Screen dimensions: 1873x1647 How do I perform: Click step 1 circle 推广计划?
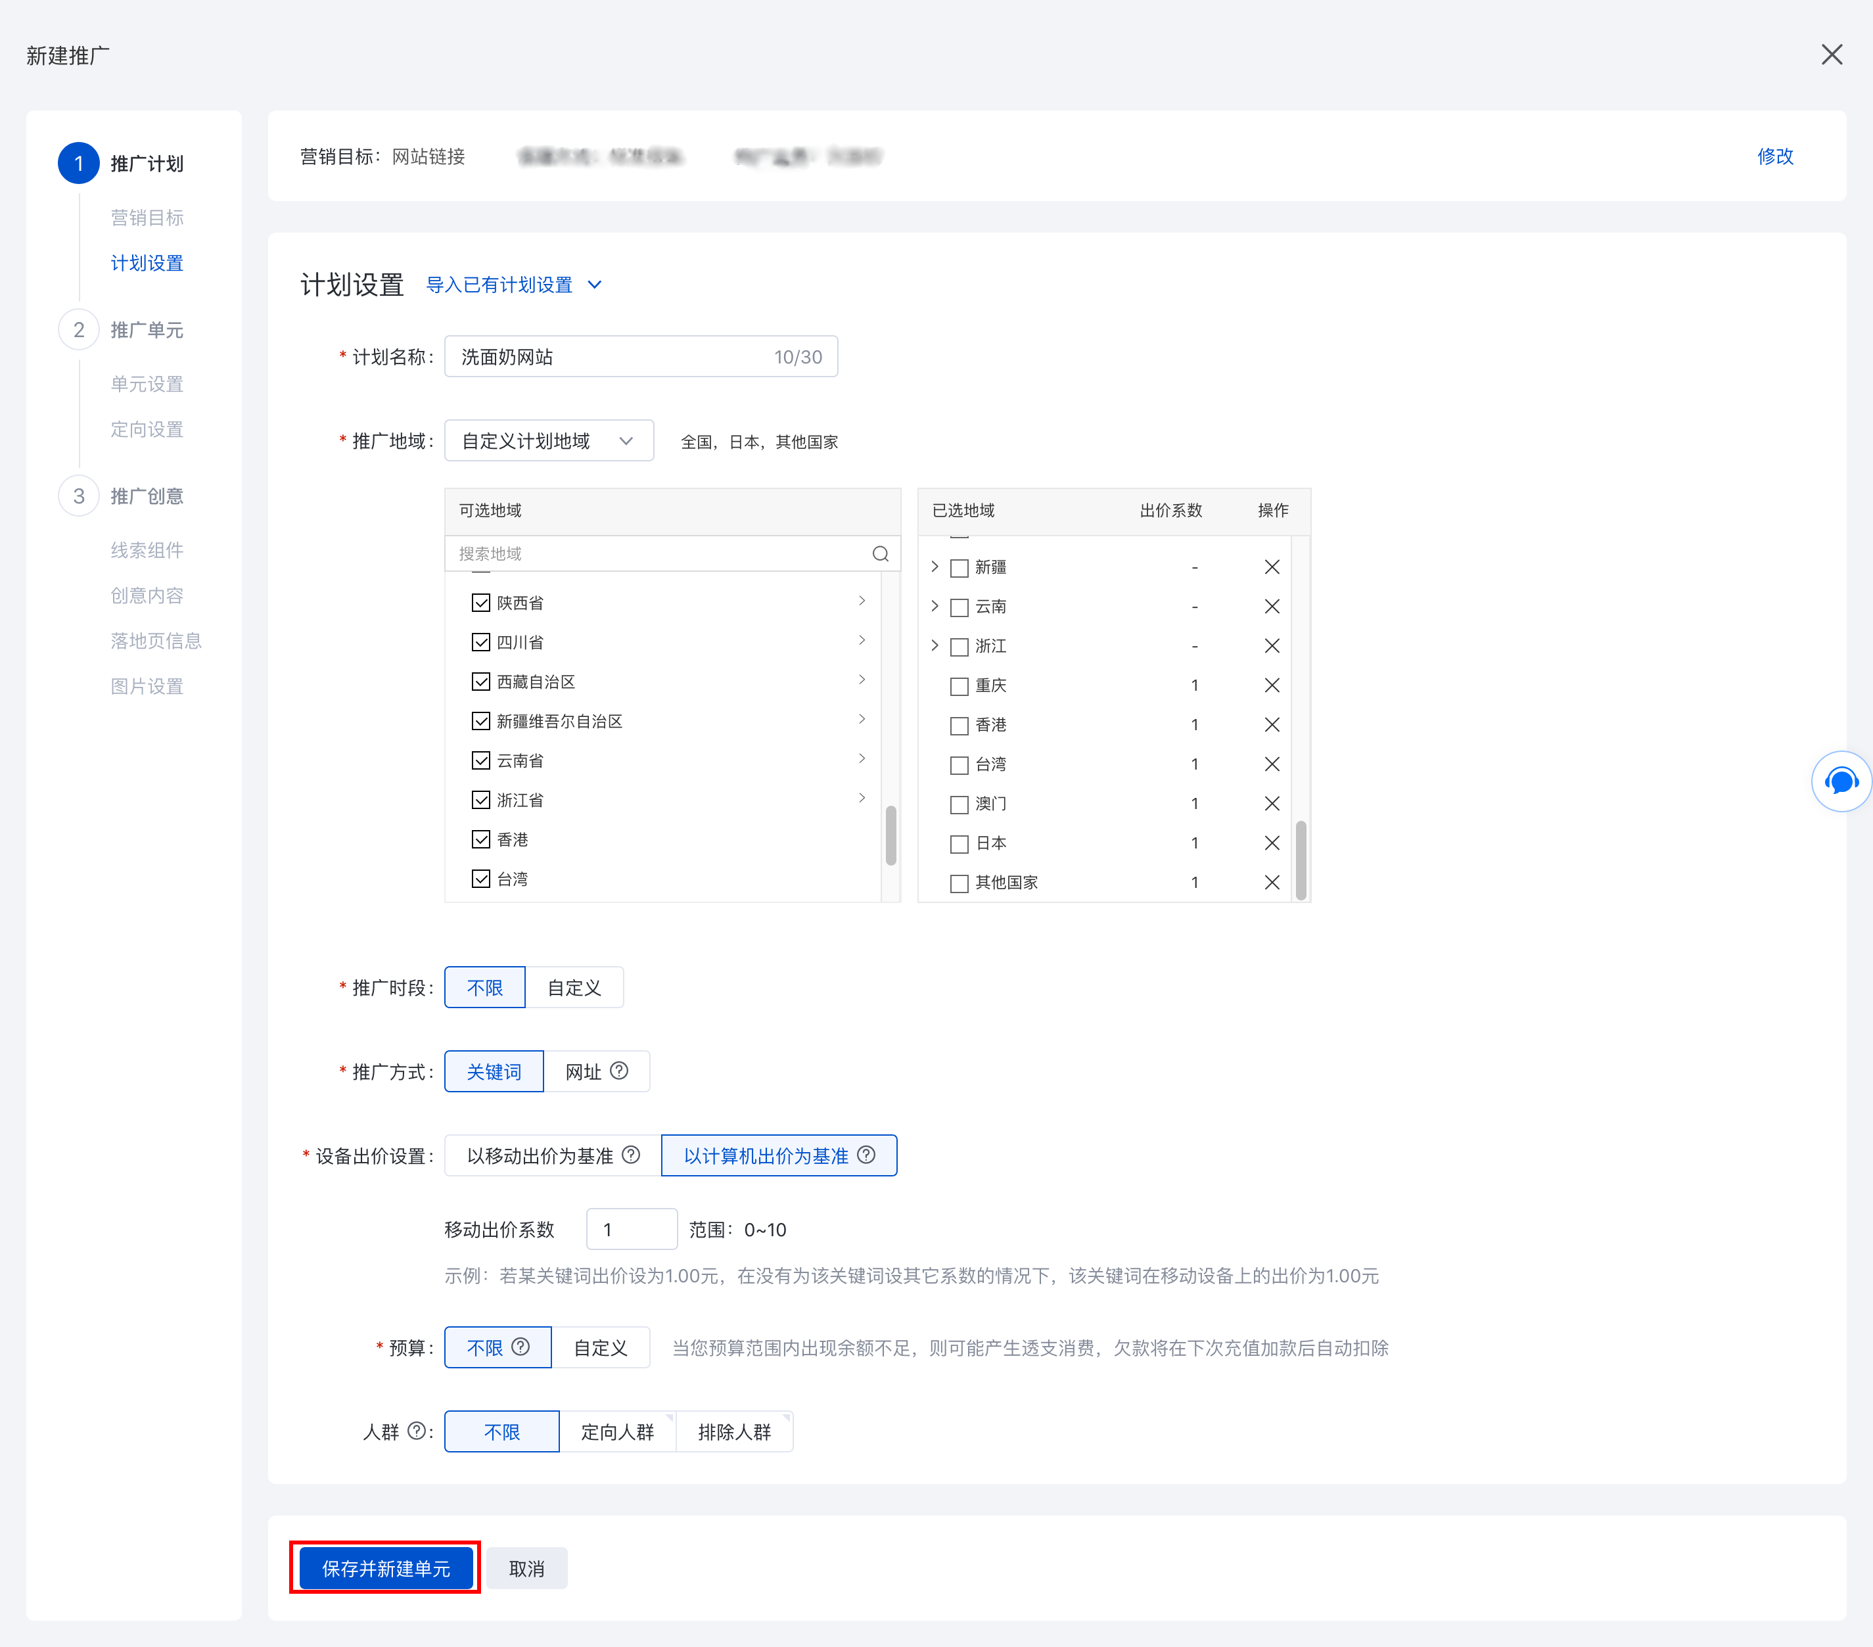coord(79,163)
